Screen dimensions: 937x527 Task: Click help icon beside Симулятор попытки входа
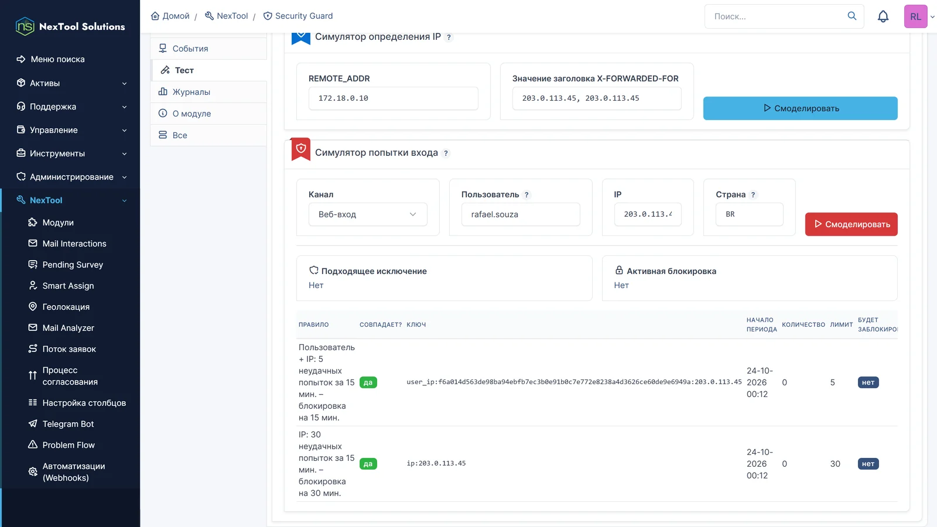coord(446,153)
